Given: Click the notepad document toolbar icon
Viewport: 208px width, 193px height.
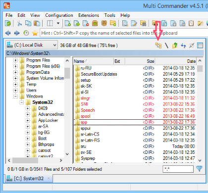Looking at the screenshot, I should point(191,23).
